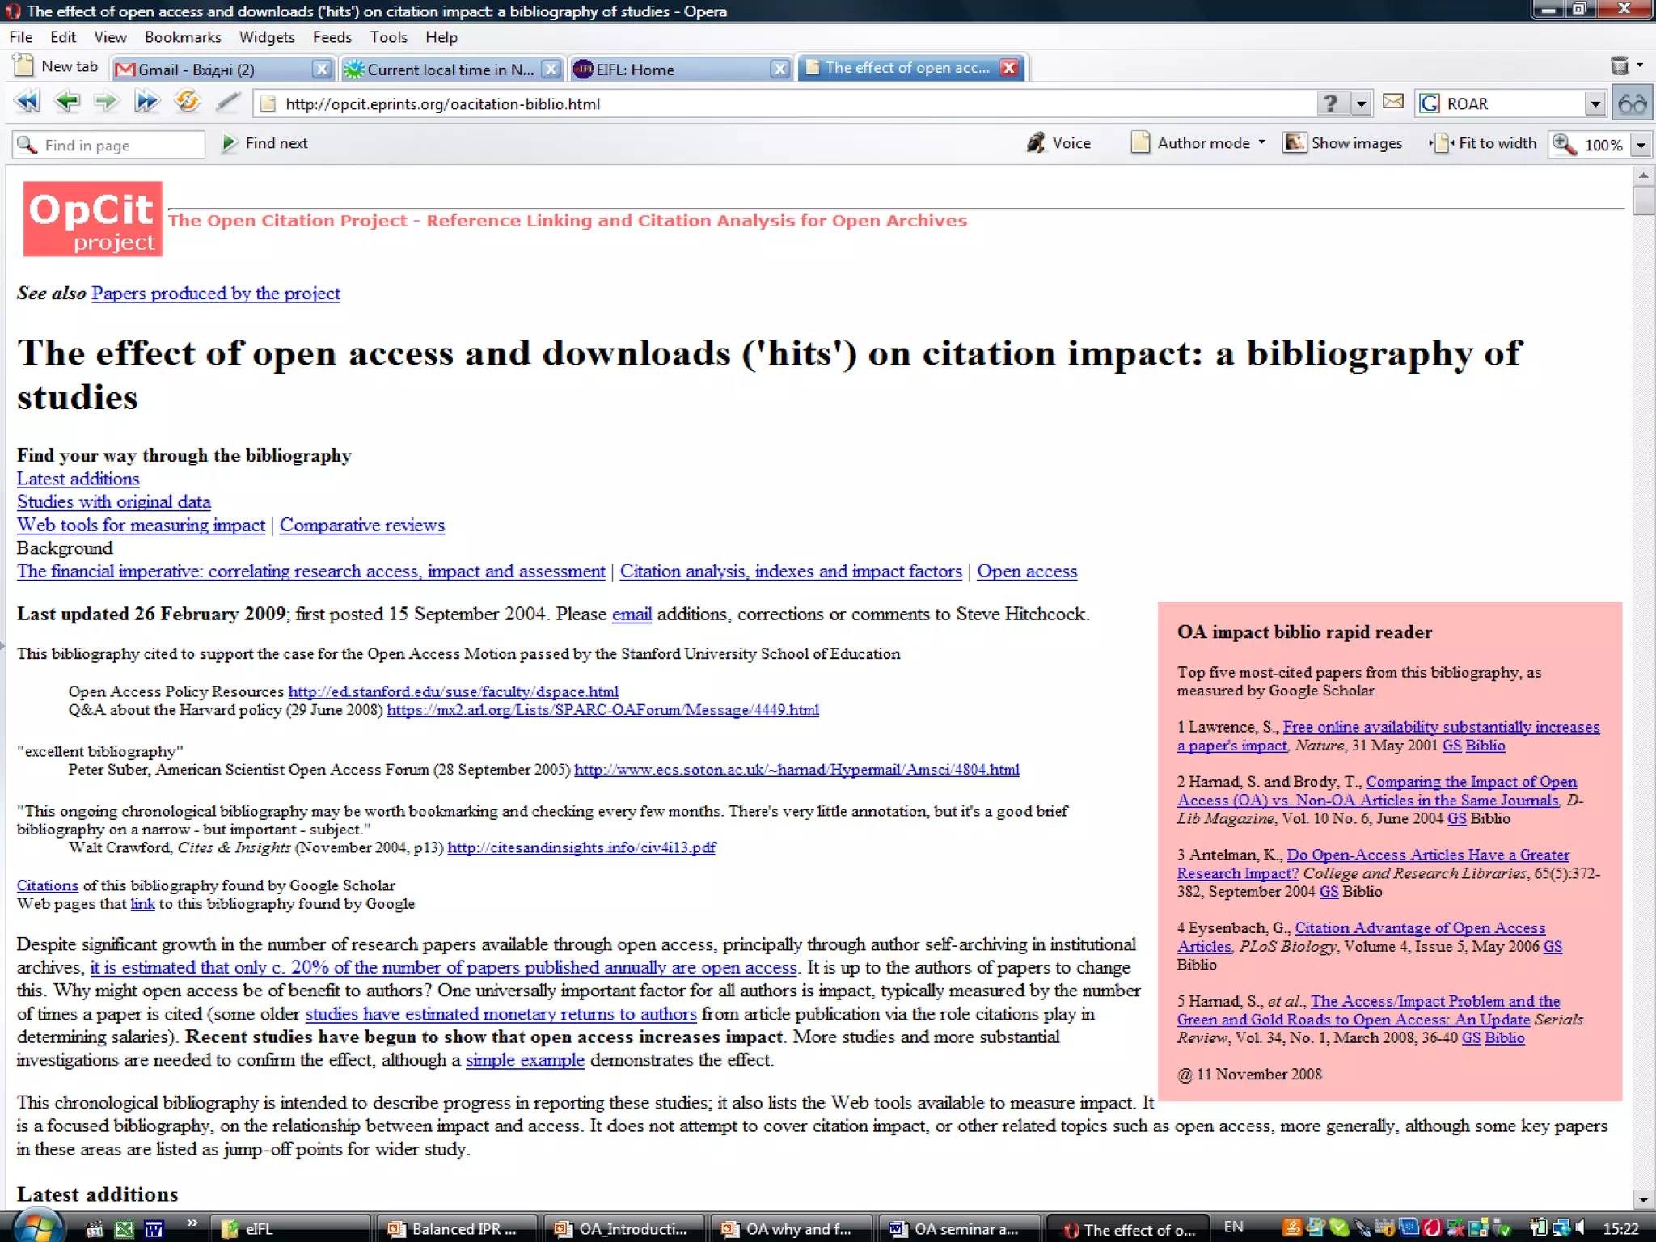Image resolution: width=1656 pixels, height=1242 pixels.
Task: Click the Rewind navigation button
Action: point(27,103)
